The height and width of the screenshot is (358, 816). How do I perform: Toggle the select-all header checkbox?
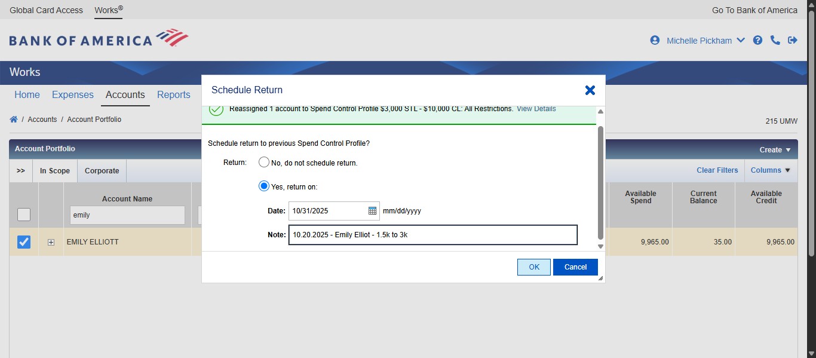tap(24, 215)
